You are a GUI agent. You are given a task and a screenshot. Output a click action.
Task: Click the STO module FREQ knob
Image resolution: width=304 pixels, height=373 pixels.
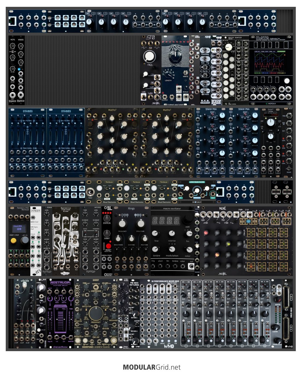point(149,56)
